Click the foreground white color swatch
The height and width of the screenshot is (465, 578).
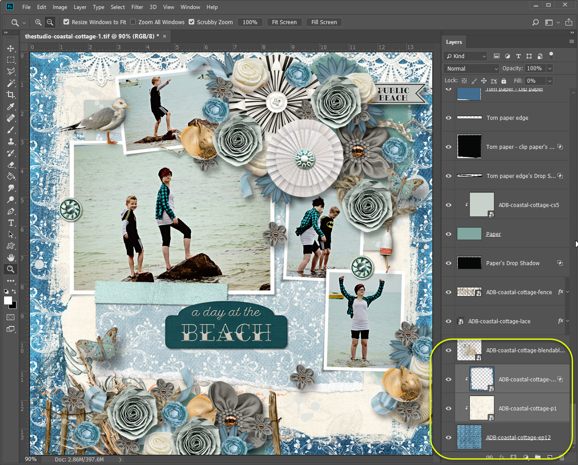tap(7, 300)
